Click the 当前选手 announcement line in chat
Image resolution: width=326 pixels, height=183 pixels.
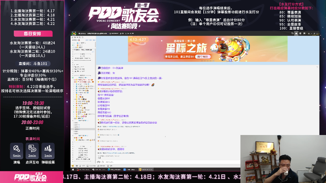coord(110,68)
